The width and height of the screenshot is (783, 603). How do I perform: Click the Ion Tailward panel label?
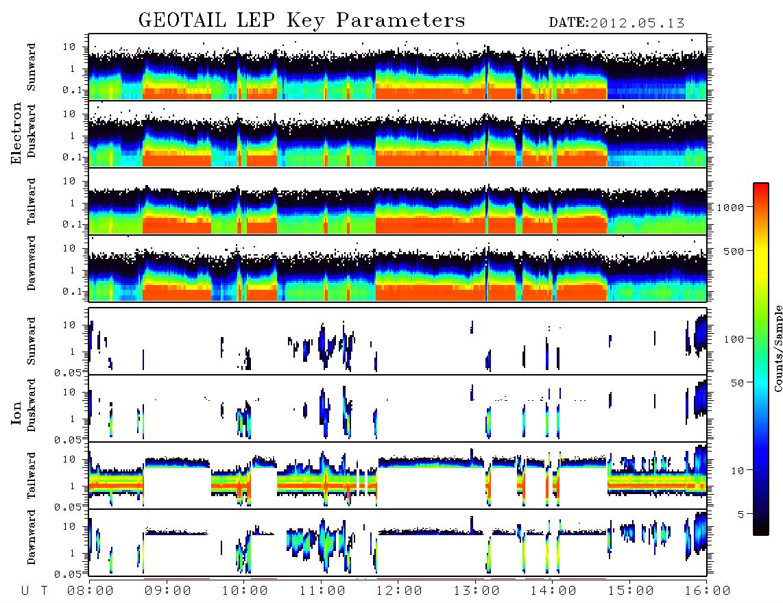32,476
